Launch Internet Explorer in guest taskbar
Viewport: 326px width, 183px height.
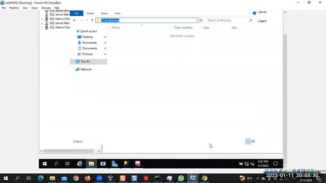pos(79,164)
